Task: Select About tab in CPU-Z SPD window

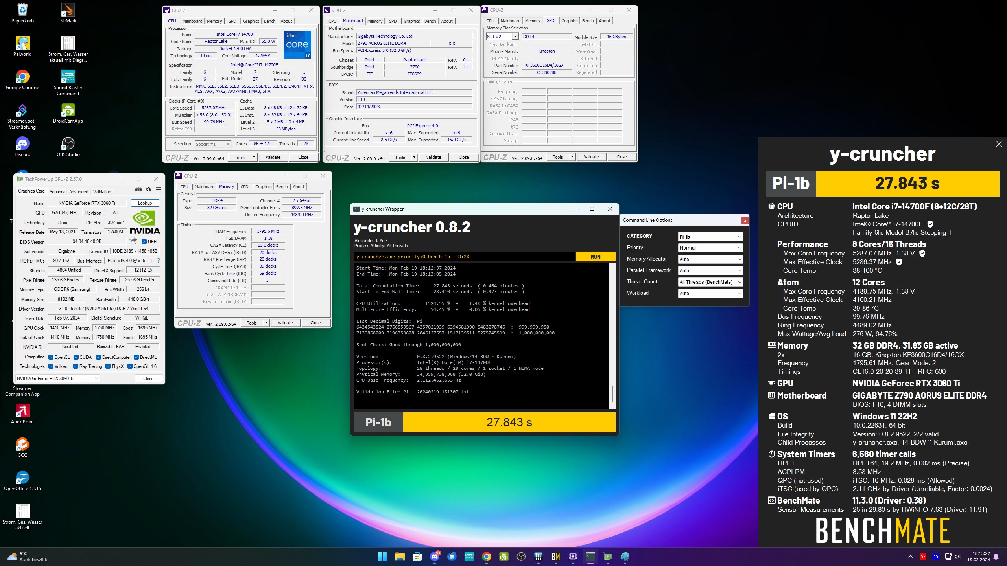Action: tap(605, 21)
